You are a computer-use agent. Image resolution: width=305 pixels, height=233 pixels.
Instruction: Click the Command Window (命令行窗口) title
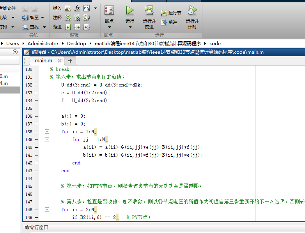37,228
